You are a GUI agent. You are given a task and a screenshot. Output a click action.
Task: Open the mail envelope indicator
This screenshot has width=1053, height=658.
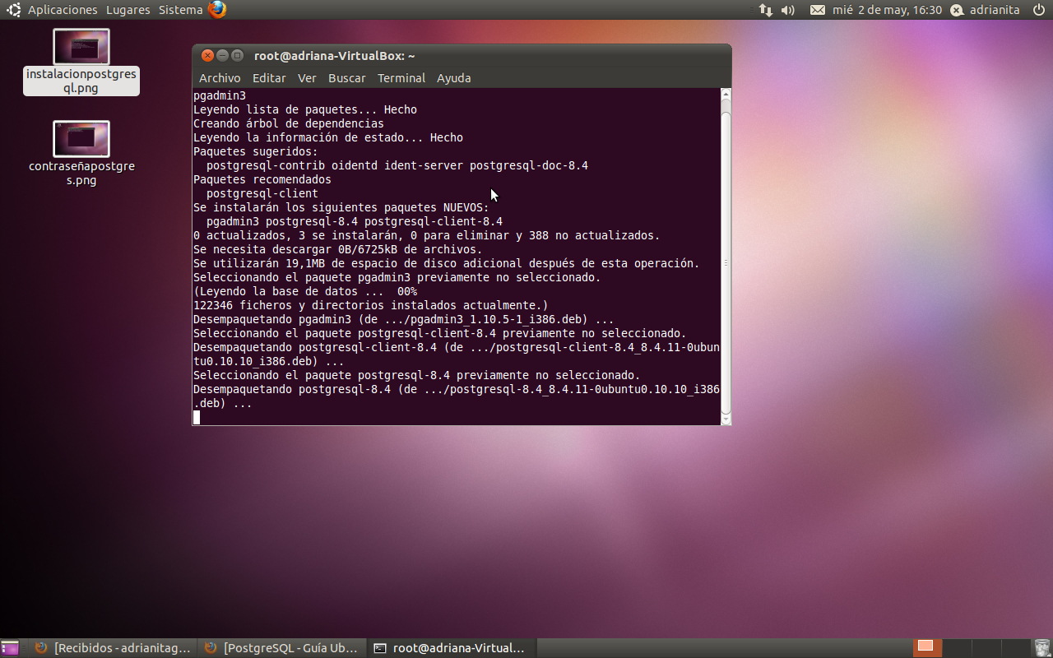(x=817, y=10)
